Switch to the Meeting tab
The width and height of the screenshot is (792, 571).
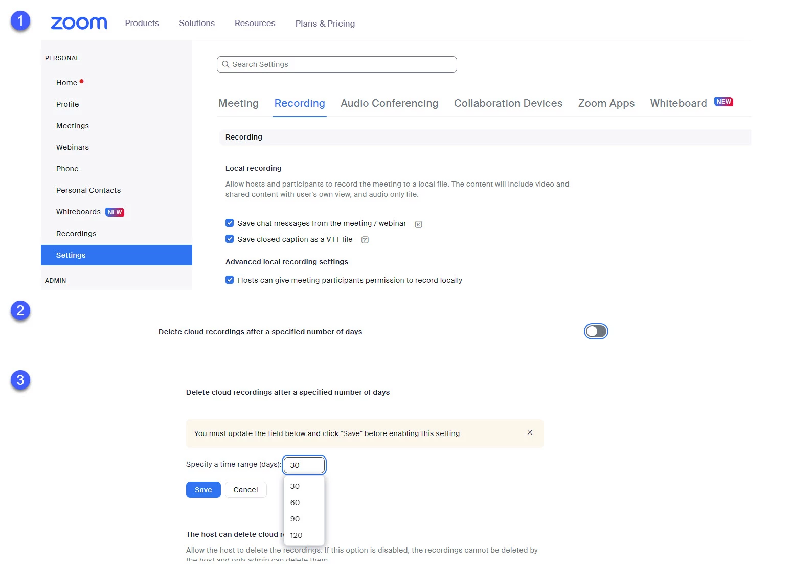click(x=238, y=103)
